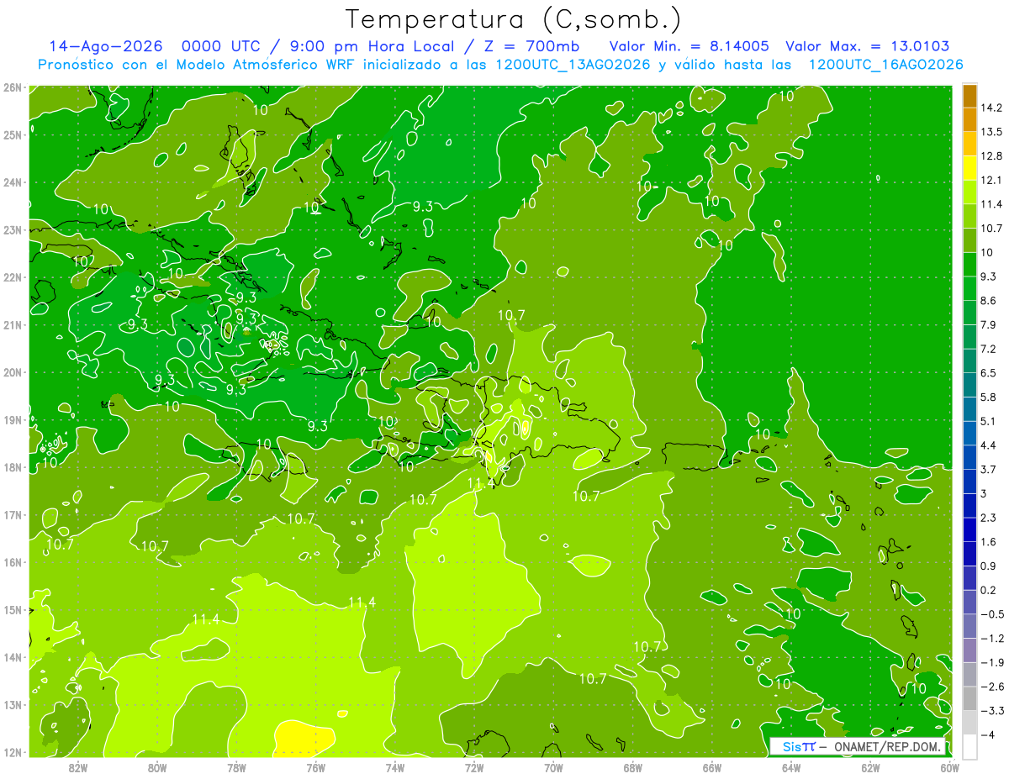Click the "0.9" color bar label
Image resolution: width=1009 pixels, height=779 pixels.
pyautogui.click(x=989, y=566)
